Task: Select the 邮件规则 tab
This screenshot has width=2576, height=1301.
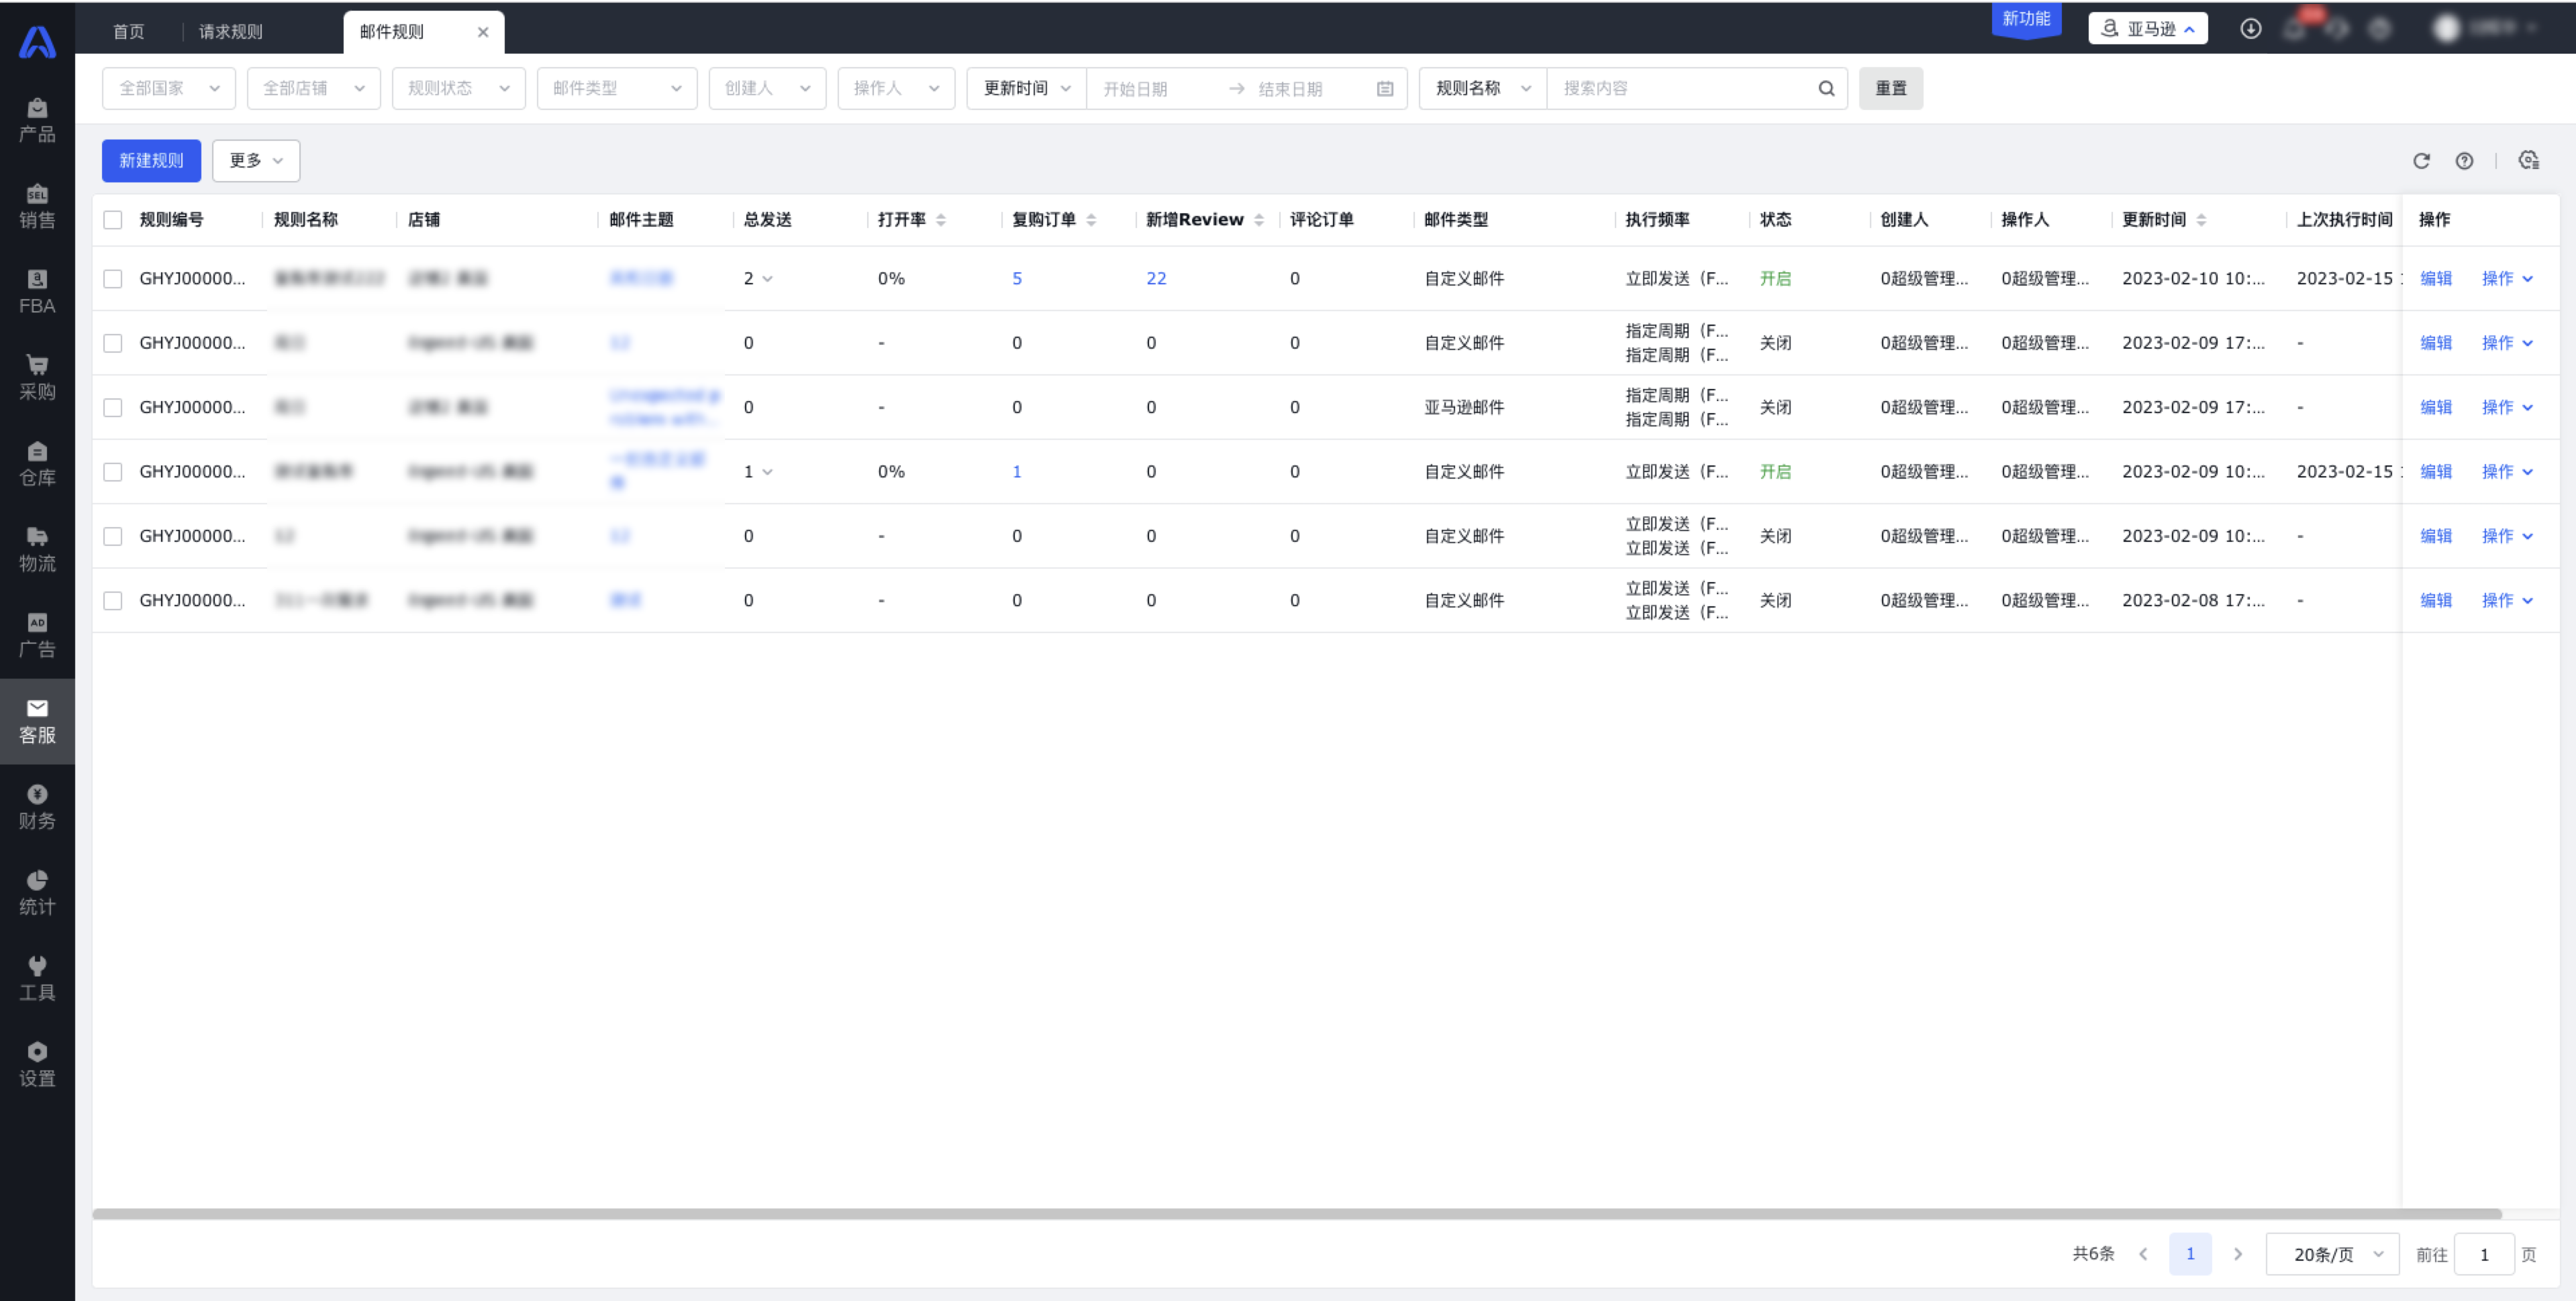Action: click(x=392, y=32)
